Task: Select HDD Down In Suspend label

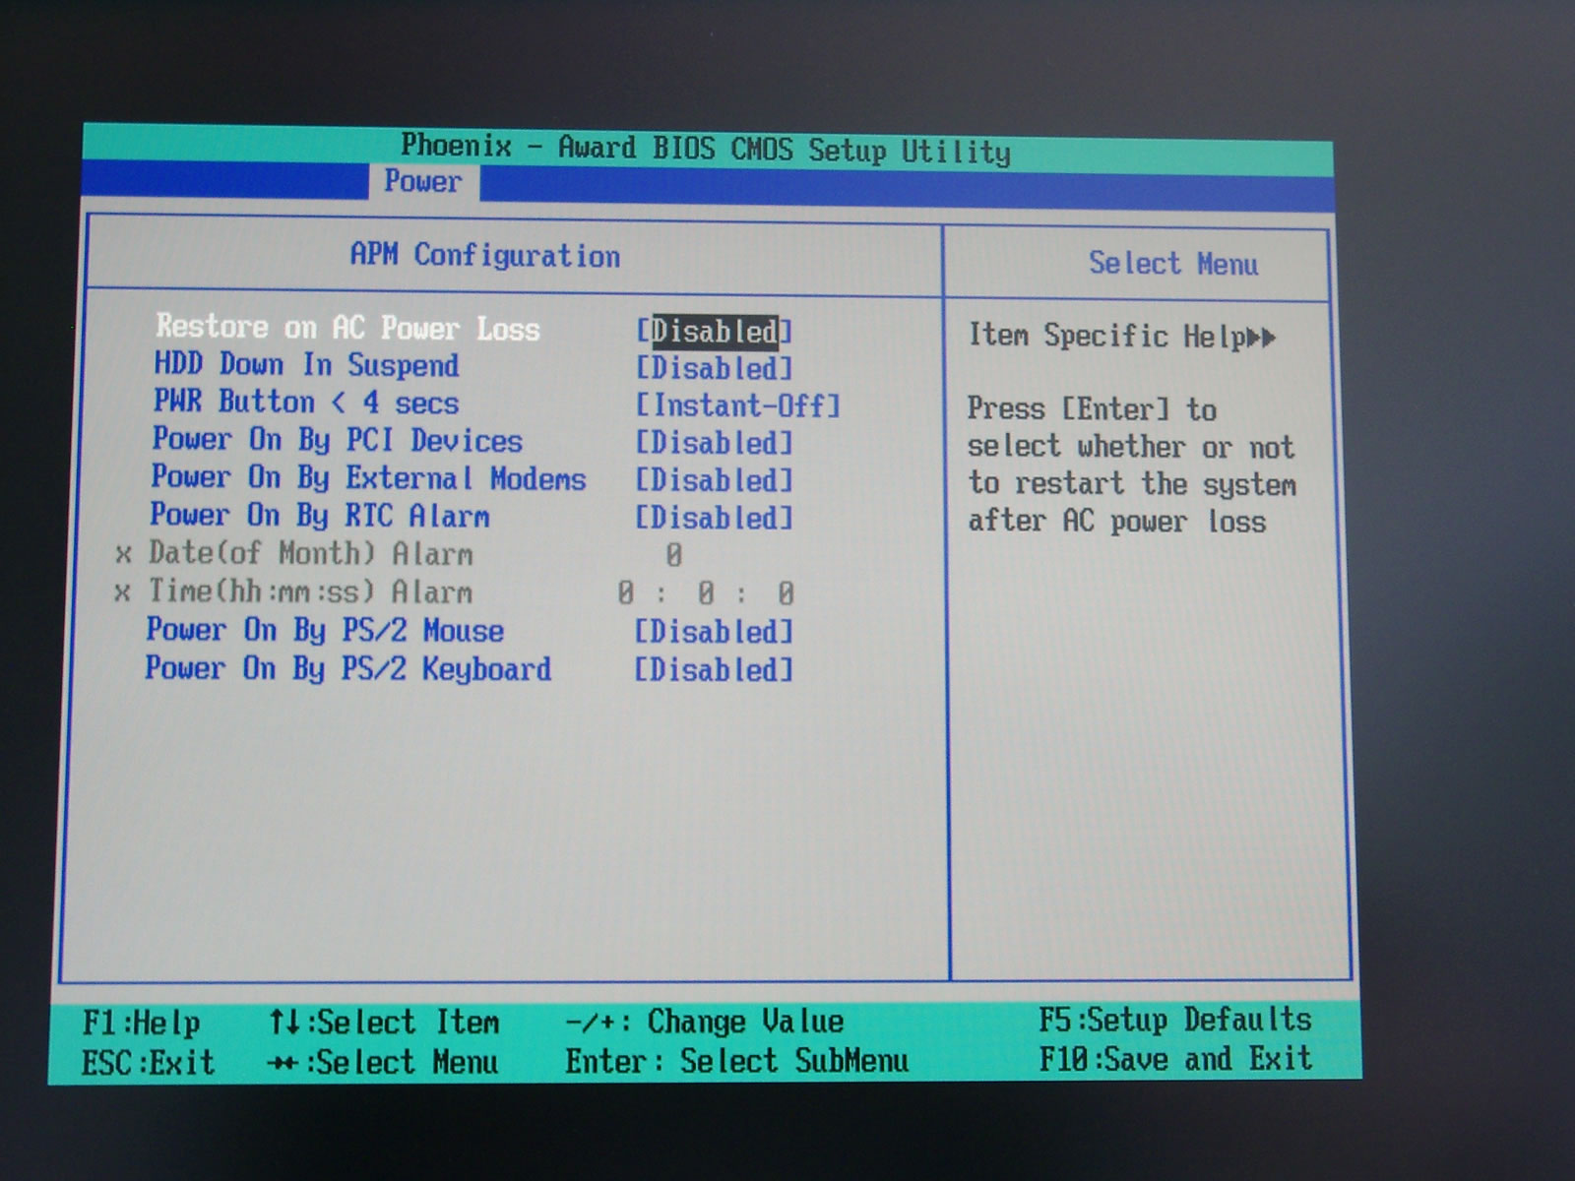Action: (x=306, y=365)
